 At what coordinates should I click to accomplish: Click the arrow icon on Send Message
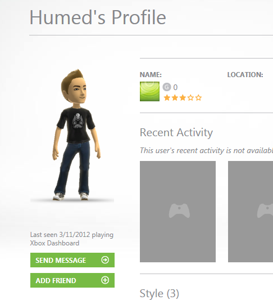[x=105, y=260]
